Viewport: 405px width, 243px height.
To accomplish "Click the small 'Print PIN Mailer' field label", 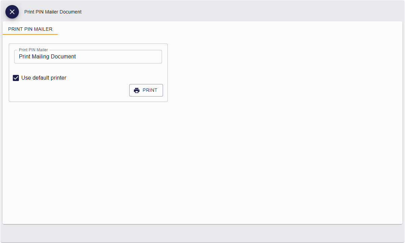I will 33,50.
